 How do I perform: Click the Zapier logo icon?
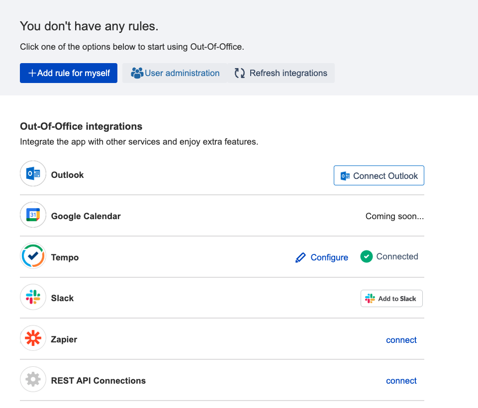pos(33,338)
